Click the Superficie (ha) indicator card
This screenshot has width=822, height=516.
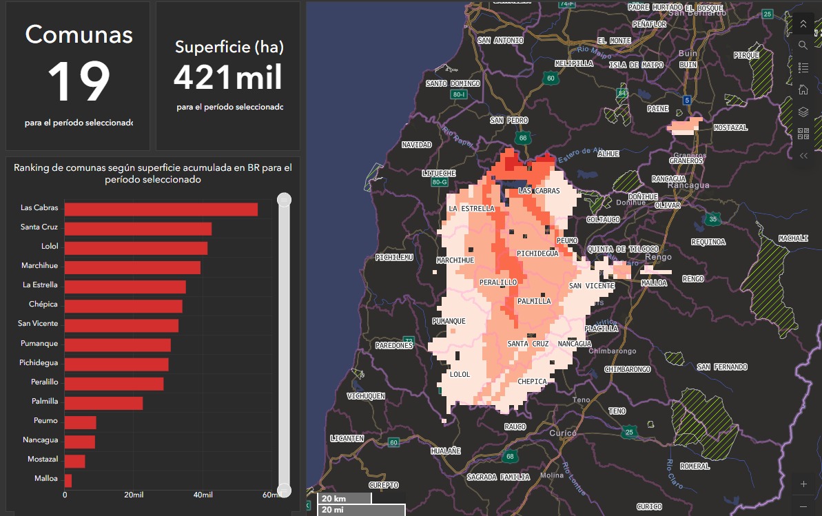click(x=228, y=76)
